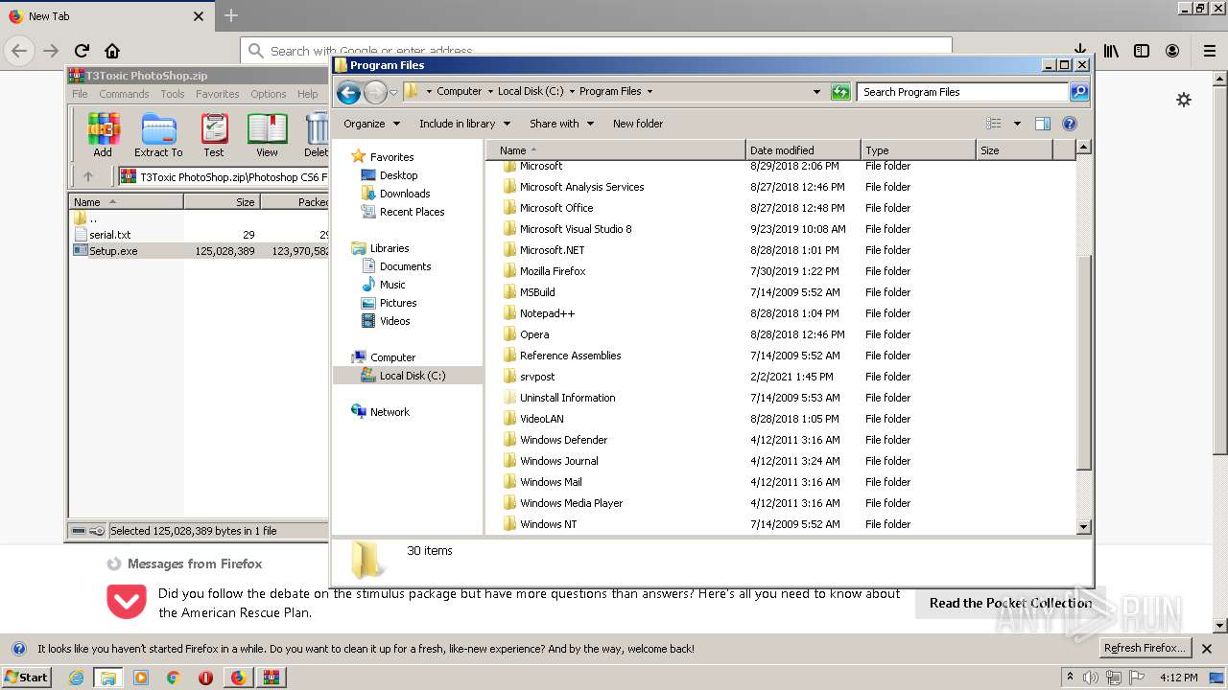Viewport: 1228px width, 690px height.
Task: Click the WinRAR Add toolbar icon
Action: tap(103, 135)
